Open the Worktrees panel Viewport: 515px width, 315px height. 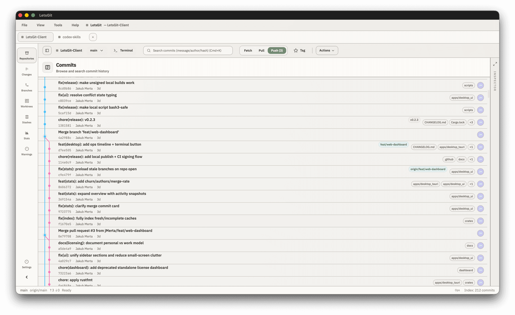click(27, 102)
